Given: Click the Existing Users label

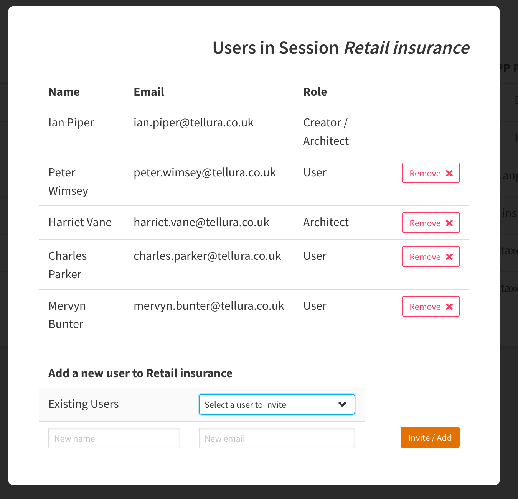Looking at the screenshot, I should tap(84, 404).
